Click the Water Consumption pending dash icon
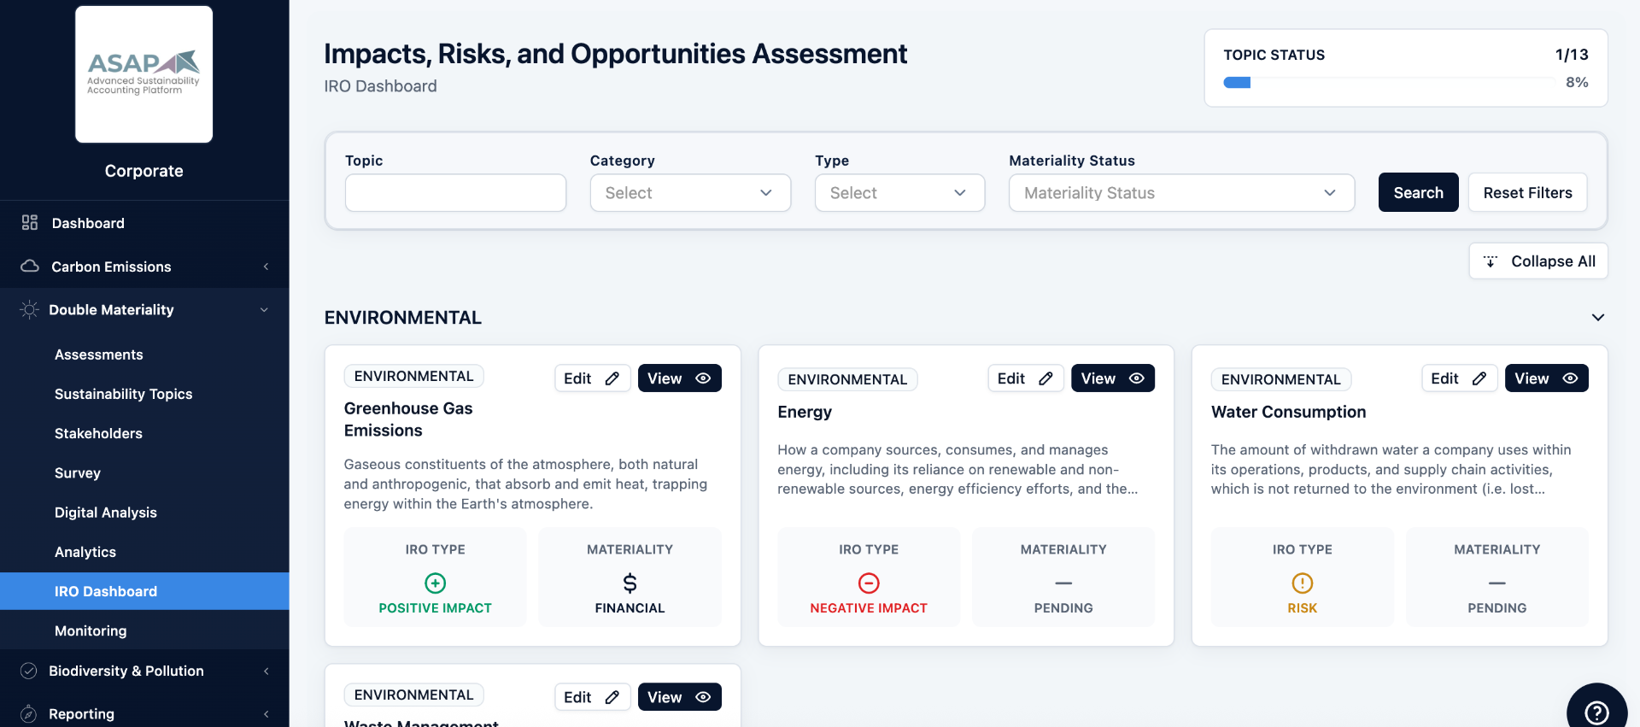The image size is (1640, 727). pos(1497,583)
